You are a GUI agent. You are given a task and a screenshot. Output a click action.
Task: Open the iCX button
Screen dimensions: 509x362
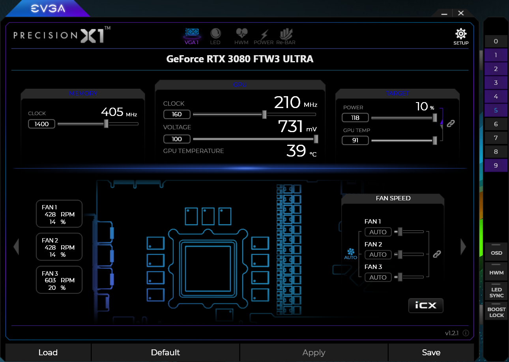coord(426,305)
